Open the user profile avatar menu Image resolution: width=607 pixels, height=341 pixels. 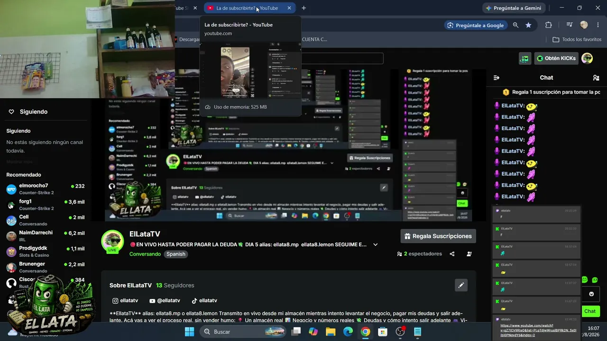(587, 58)
